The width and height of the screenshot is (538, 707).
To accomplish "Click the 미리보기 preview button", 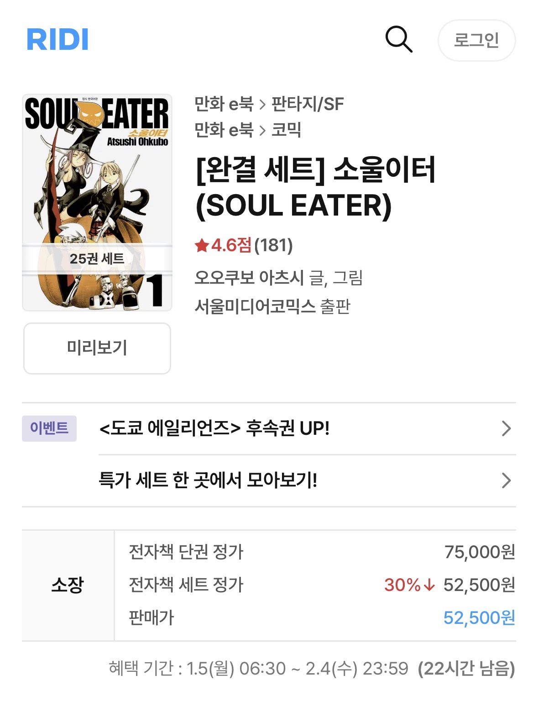I will click(x=97, y=348).
